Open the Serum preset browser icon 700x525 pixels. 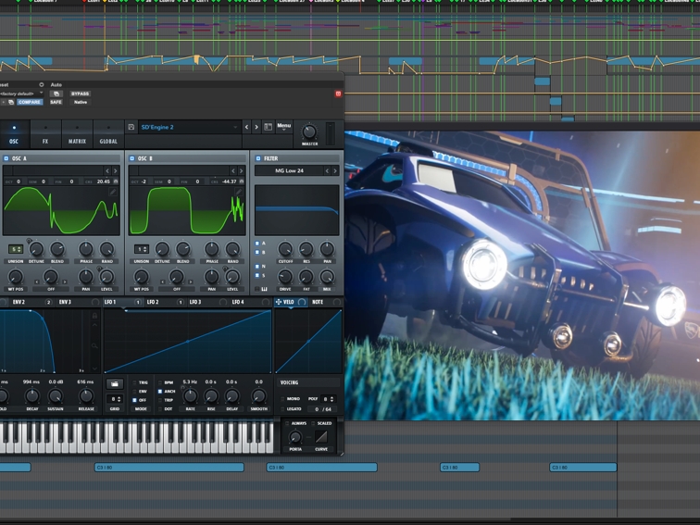(x=268, y=127)
